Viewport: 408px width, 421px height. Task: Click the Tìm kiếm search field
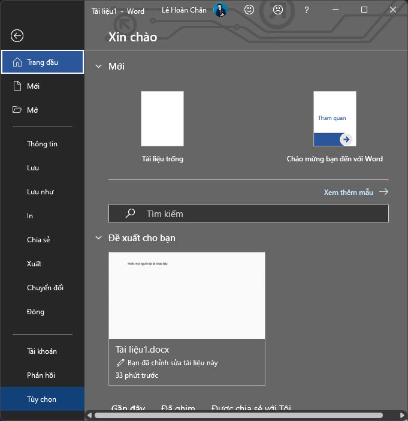(258, 213)
